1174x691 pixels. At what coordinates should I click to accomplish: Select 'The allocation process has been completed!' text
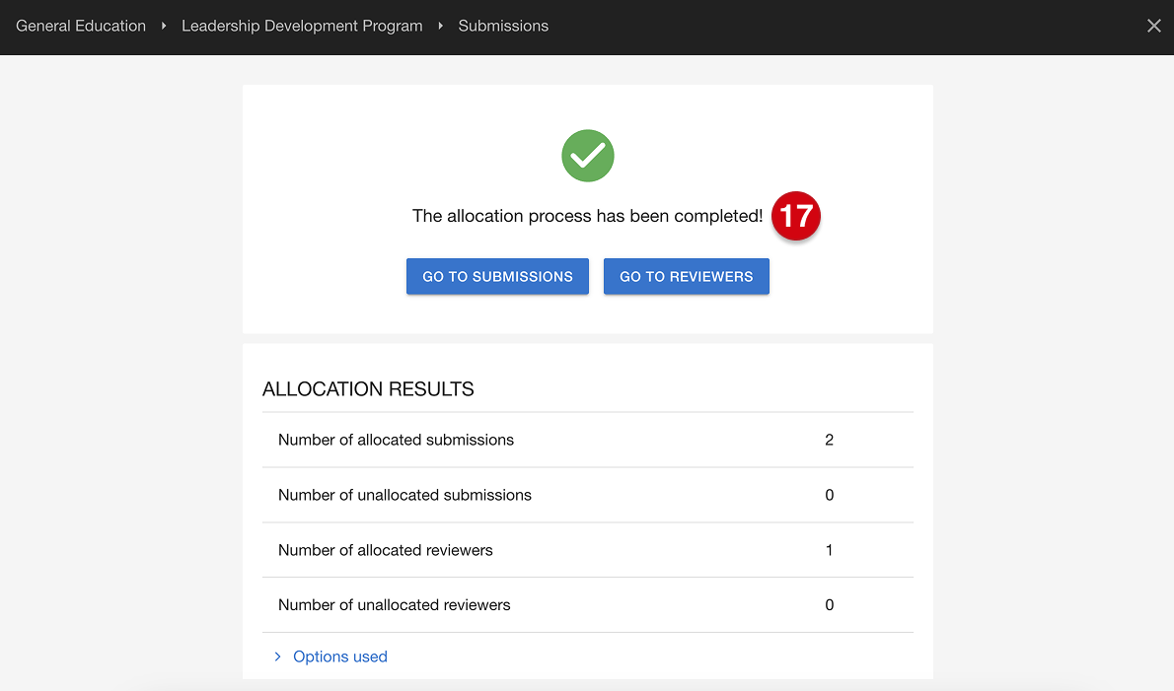click(587, 216)
